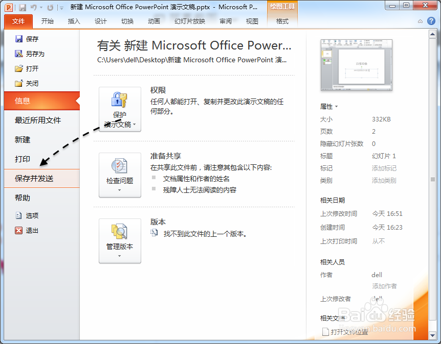Click the 关闭 close-file icon
Image resolution: width=441 pixels, height=344 pixels.
[x=19, y=83]
